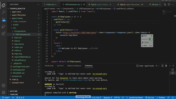Viewport: 176px width, 99px height.
Task: Switch to App.js app2-lifecycles tab
Action: click(x=130, y=4)
